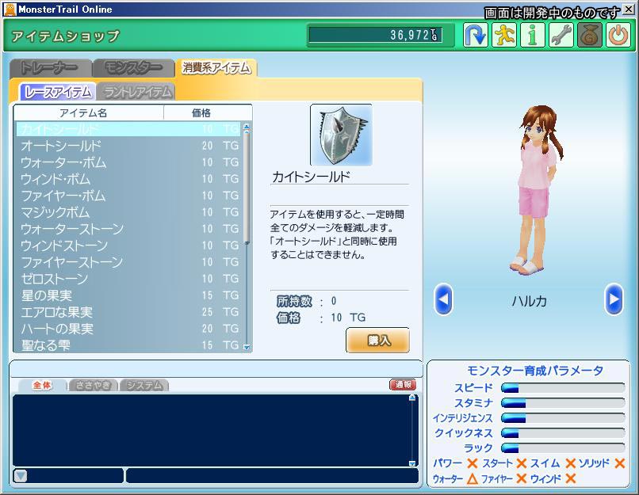Select the ファイヤーストーン item row

pyautogui.click(x=129, y=262)
